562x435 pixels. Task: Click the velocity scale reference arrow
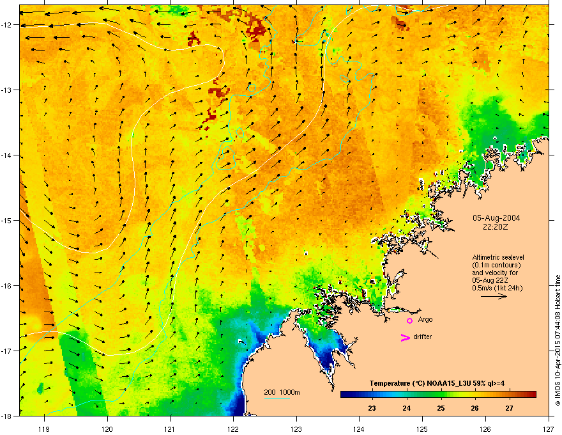tap(494, 296)
